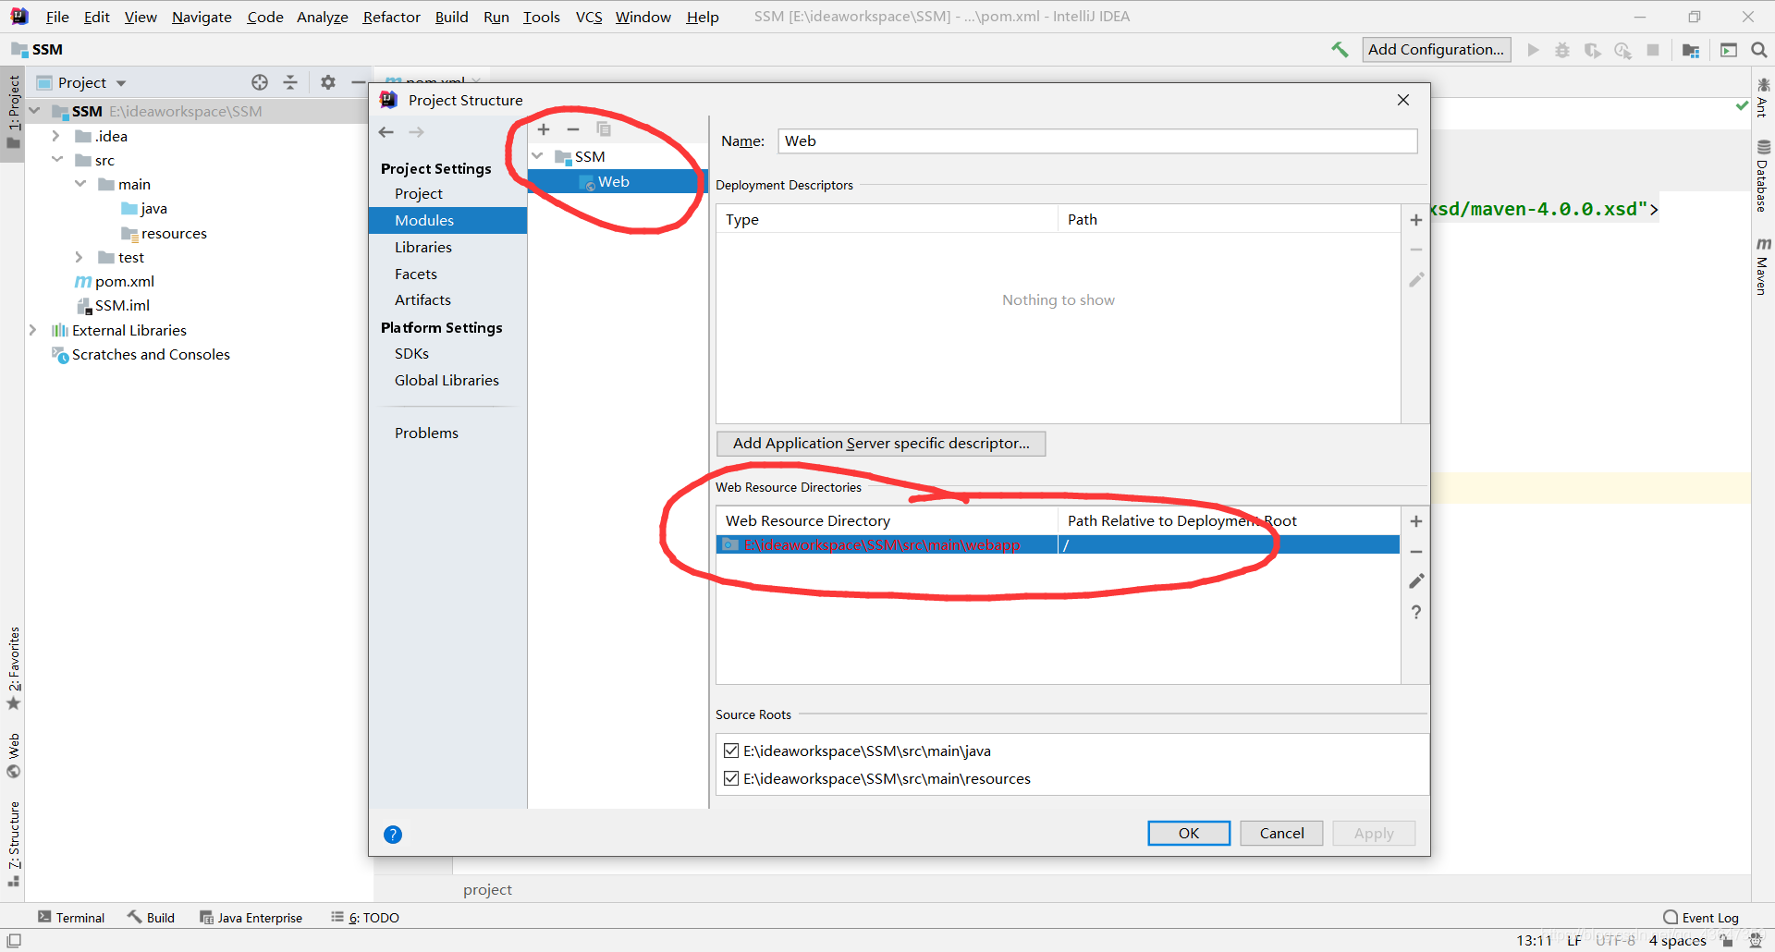Collapse the SSM module node in dialog

[x=538, y=156]
